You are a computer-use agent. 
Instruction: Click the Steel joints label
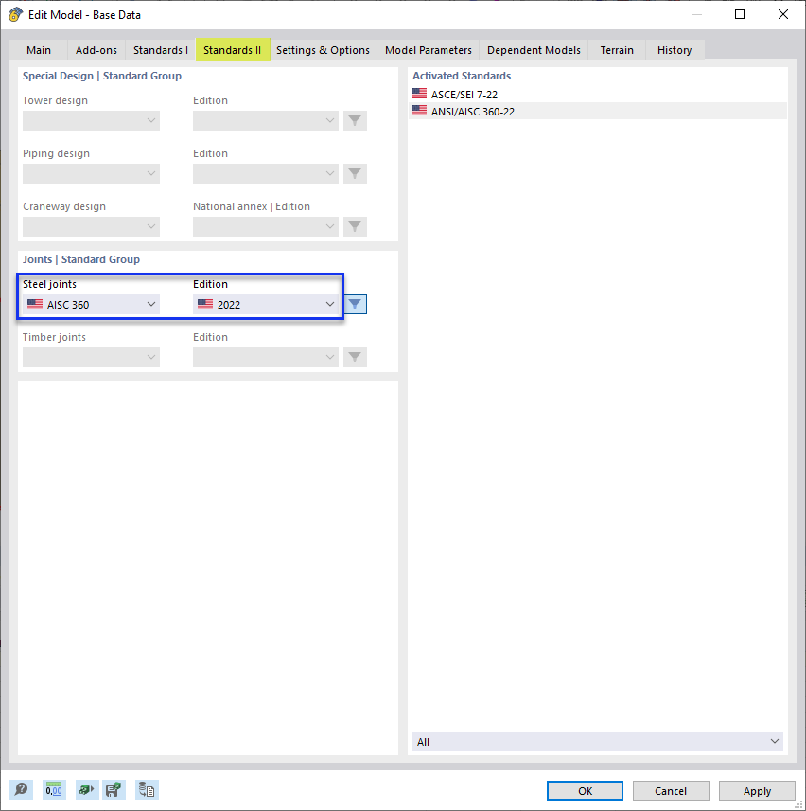pos(49,284)
